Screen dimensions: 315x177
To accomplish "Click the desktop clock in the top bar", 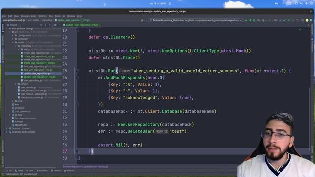I will pyautogui.click(x=157, y=3).
